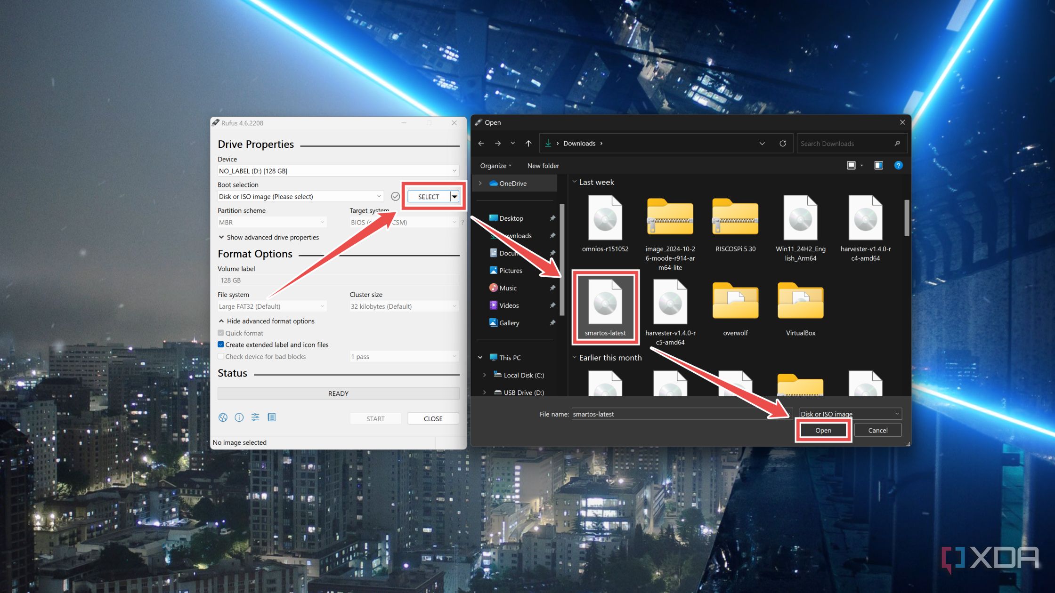This screenshot has height=593, width=1055.
Task: Open the Help question mark in Open dialog
Action: coord(899,165)
